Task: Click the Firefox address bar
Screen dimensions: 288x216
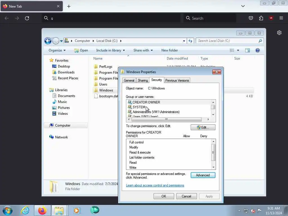Action: click(x=111, y=18)
